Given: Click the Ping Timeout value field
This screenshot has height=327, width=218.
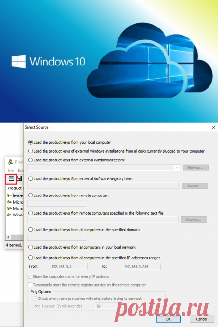Looking at the screenshot, I should (x=105, y=306).
